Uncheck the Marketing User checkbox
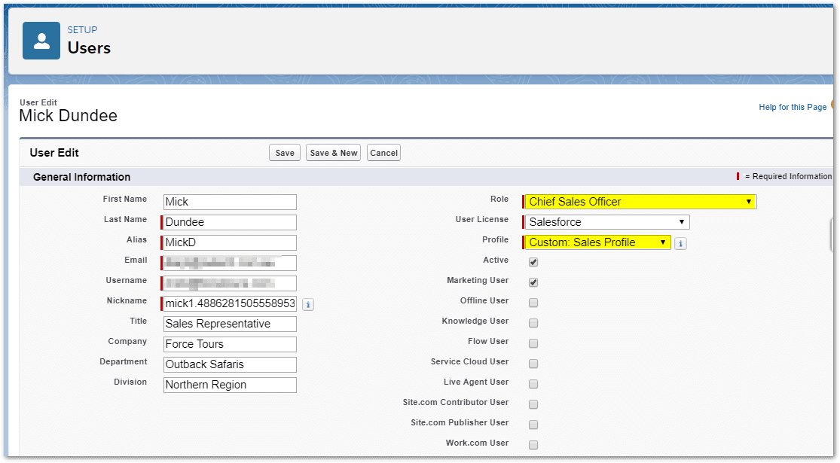This screenshot has width=840, height=463. 533,282
